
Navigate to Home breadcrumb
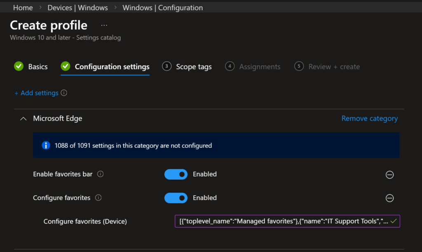click(23, 7)
